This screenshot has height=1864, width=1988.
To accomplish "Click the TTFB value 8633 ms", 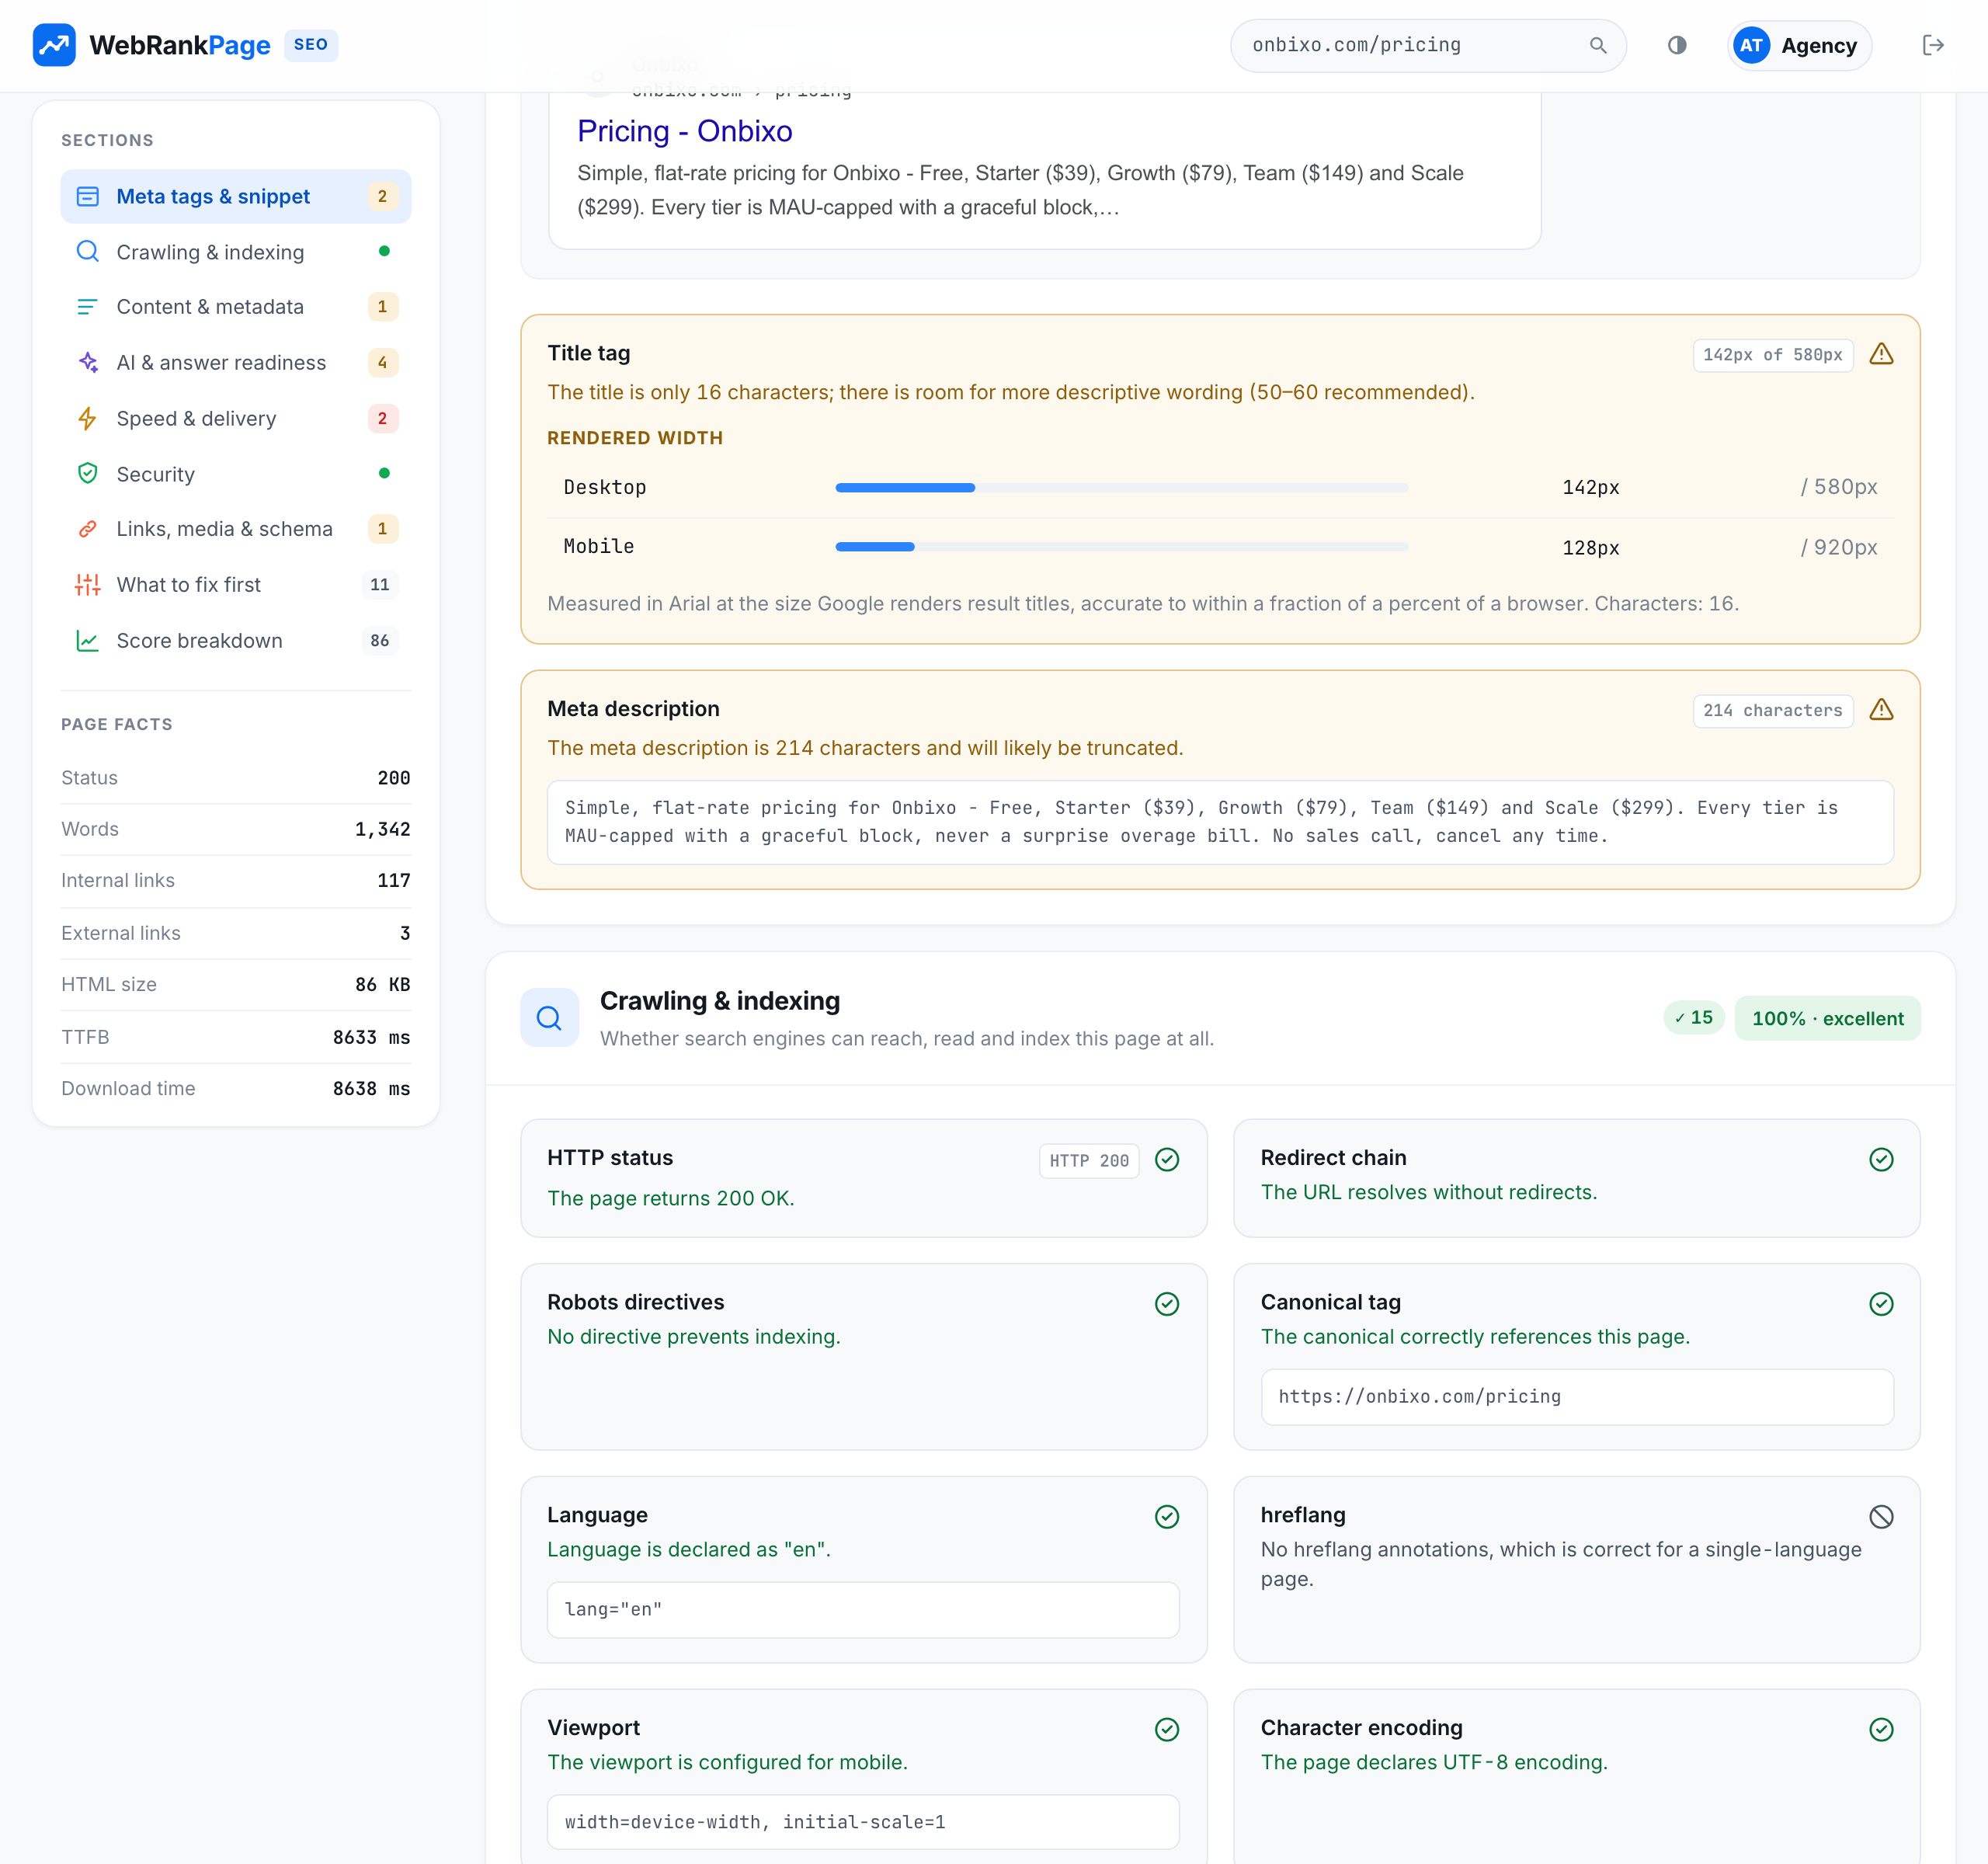I will [371, 1037].
